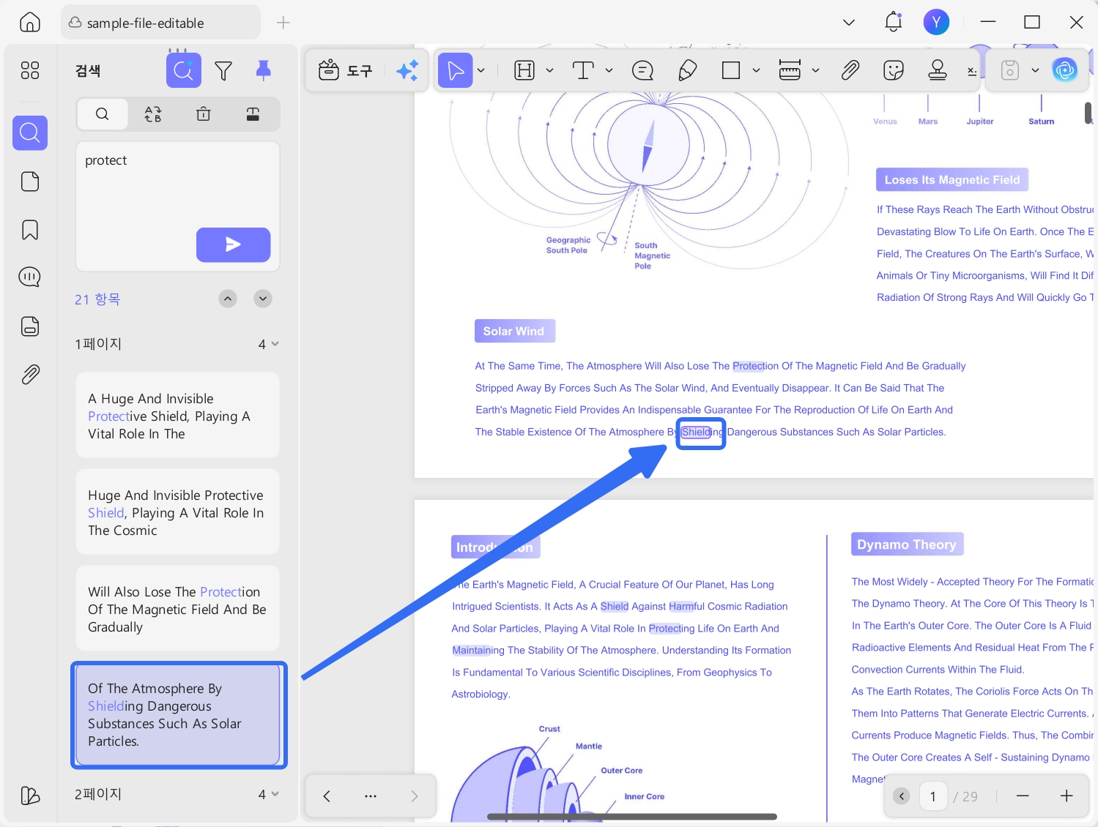Run search with the arrow button
This screenshot has width=1098, height=827.
click(x=233, y=244)
